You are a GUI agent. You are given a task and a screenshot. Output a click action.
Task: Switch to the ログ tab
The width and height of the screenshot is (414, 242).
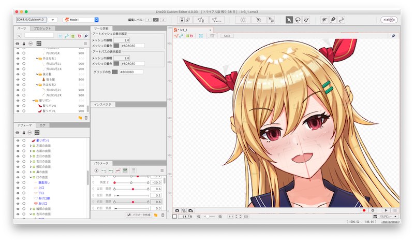[42, 125]
